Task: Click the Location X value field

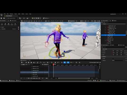Action: (114, 51)
